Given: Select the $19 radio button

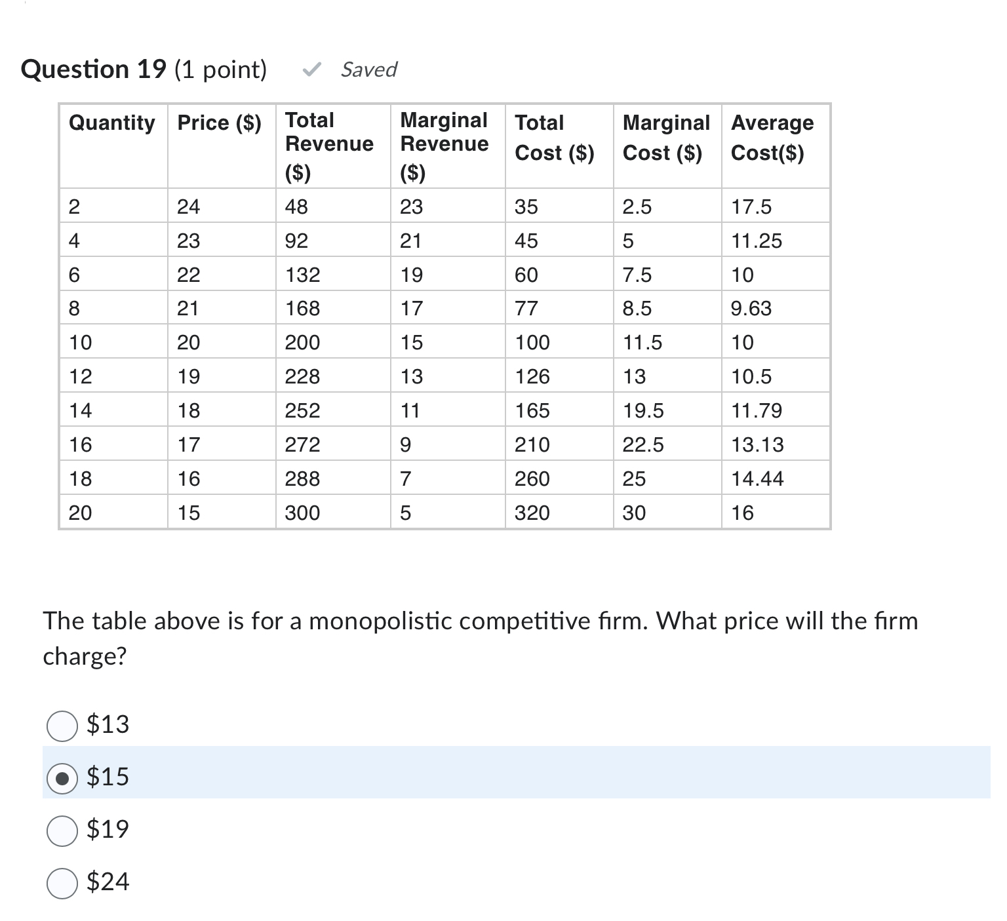Looking at the screenshot, I should coord(62,831).
